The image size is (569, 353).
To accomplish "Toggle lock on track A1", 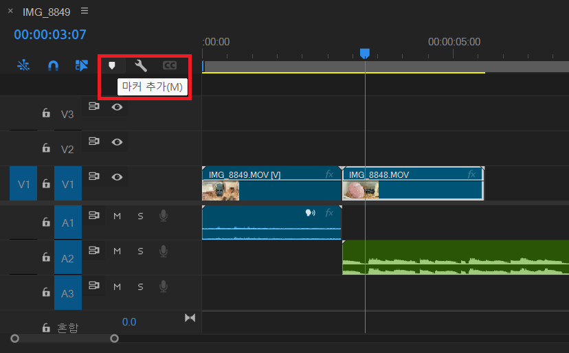I will click(x=46, y=221).
